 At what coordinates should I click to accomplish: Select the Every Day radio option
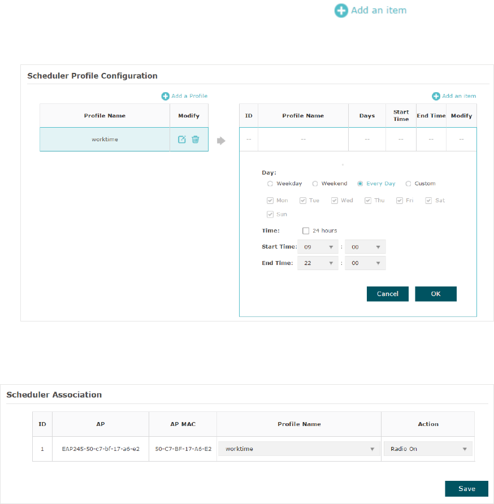tap(360, 184)
